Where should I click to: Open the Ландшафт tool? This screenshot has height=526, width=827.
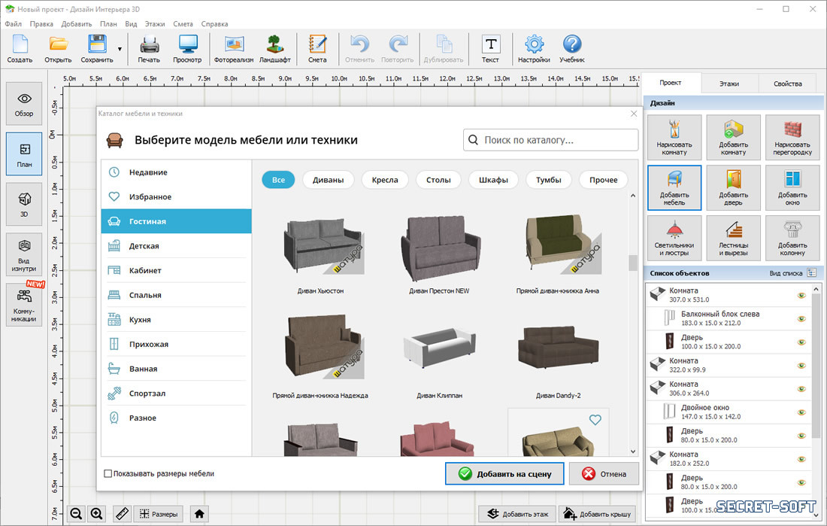274,49
